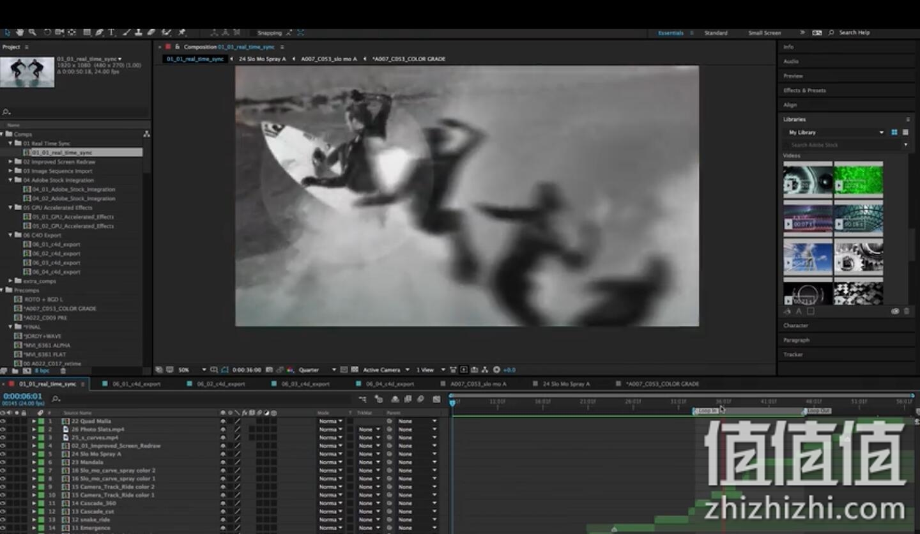Expand the 02 Improved Screen Redraw folder
Image resolution: width=920 pixels, height=534 pixels.
point(11,162)
